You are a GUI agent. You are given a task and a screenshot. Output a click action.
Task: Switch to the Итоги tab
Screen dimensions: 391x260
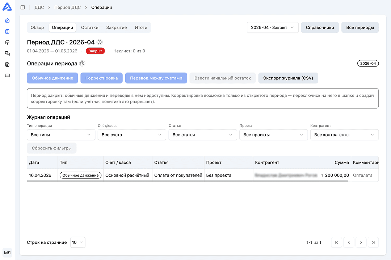(141, 27)
